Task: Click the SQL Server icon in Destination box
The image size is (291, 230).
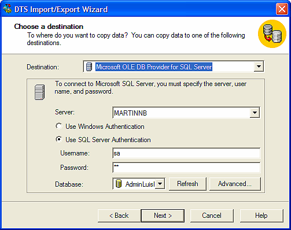Action: [x=89, y=66]
